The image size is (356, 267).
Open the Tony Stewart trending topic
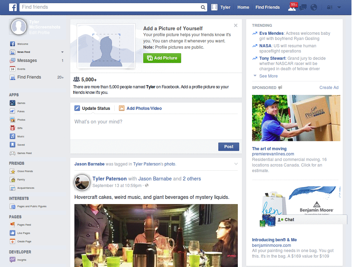click(272, 58)
